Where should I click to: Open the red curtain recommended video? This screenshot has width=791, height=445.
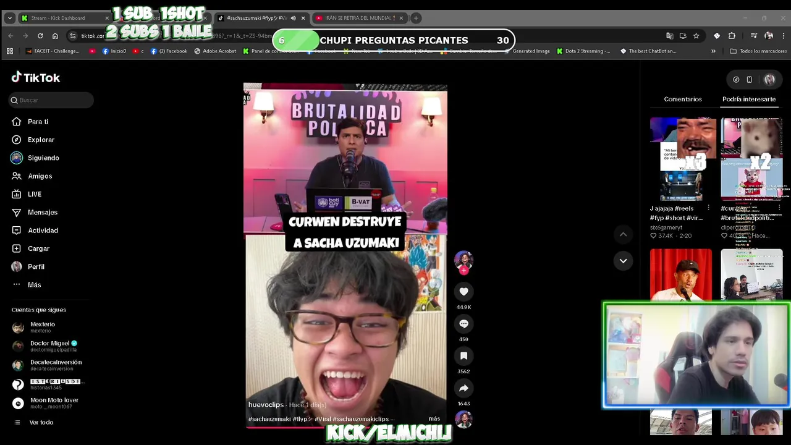681,275
